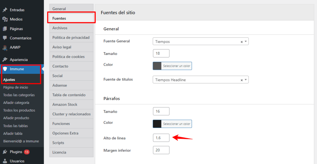Open Medios via its media icon

5,19
